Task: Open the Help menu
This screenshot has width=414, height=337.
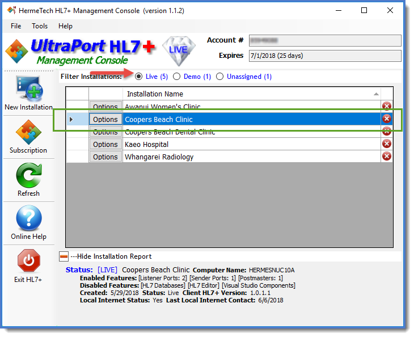Action: (65, 26)
